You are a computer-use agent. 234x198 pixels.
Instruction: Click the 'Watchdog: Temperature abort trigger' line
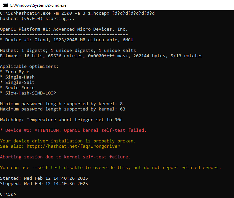tap(61, 120)
